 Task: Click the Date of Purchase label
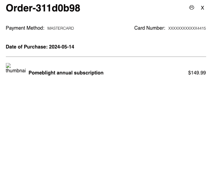[26, 47]
